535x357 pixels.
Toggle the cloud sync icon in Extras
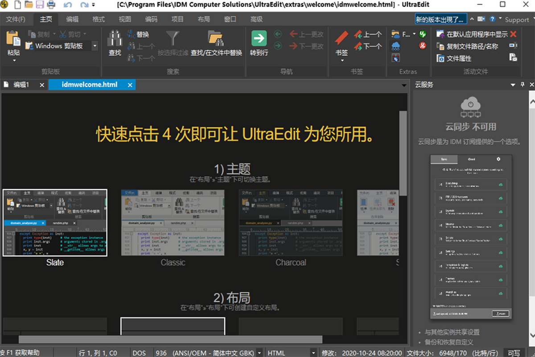pos(397,46)
